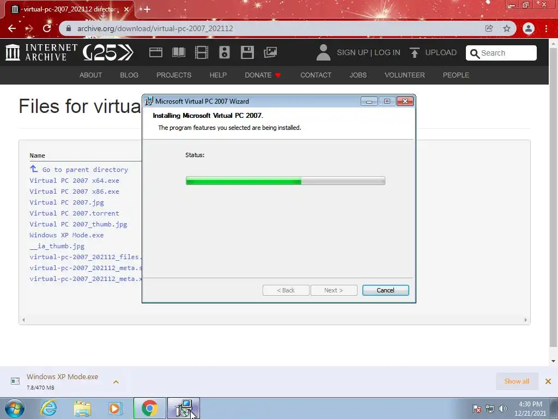558x419 pixels.
Task: Open Windows Explorer from taskbar
Action: click(82, 408)
